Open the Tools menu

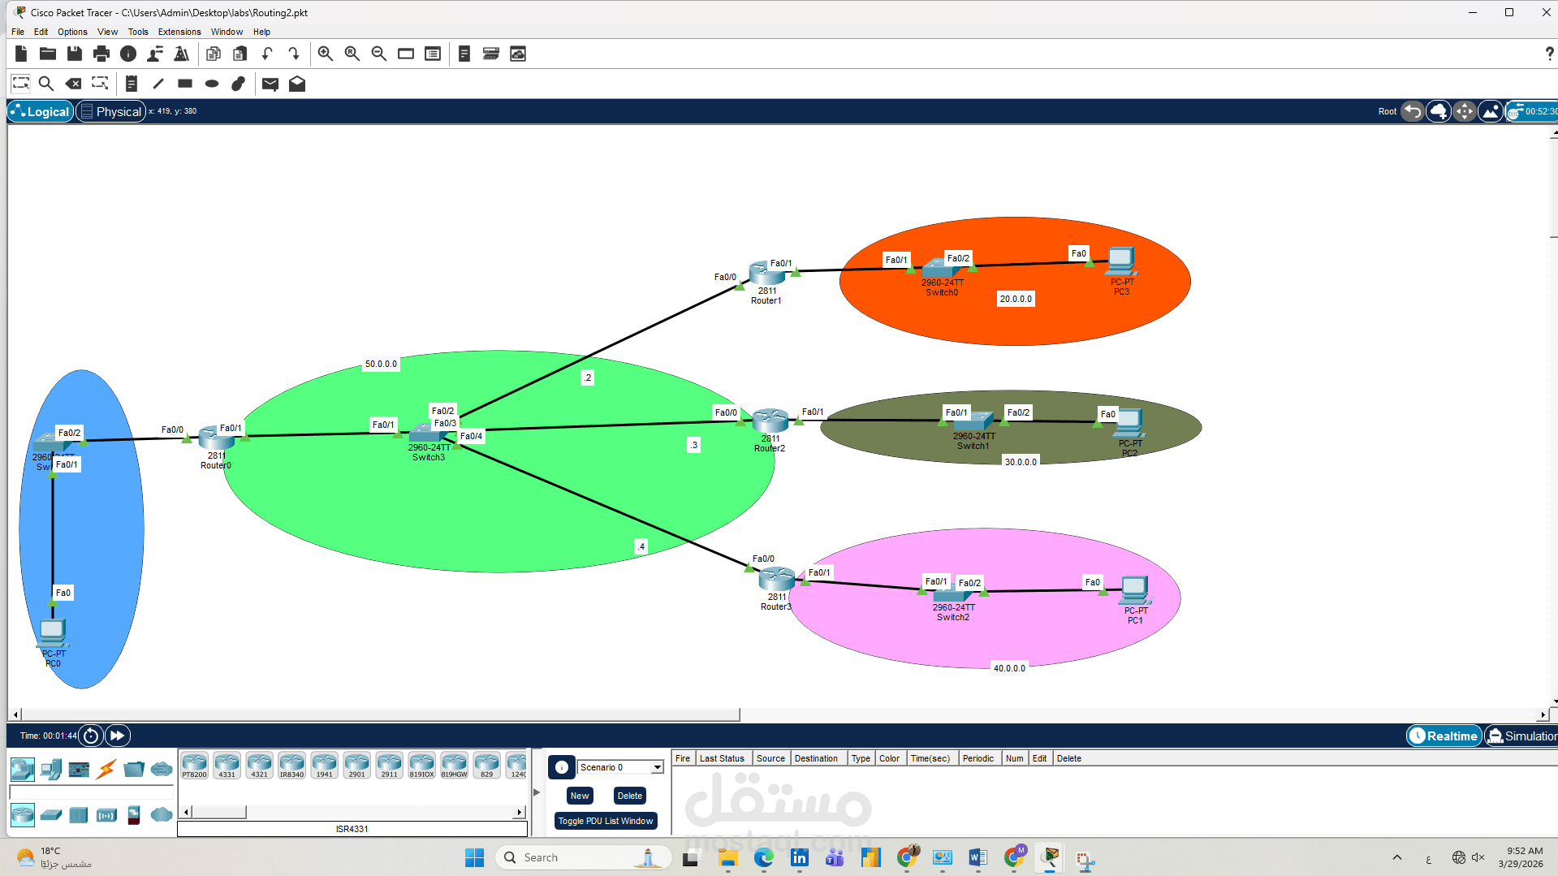[137, 32]
